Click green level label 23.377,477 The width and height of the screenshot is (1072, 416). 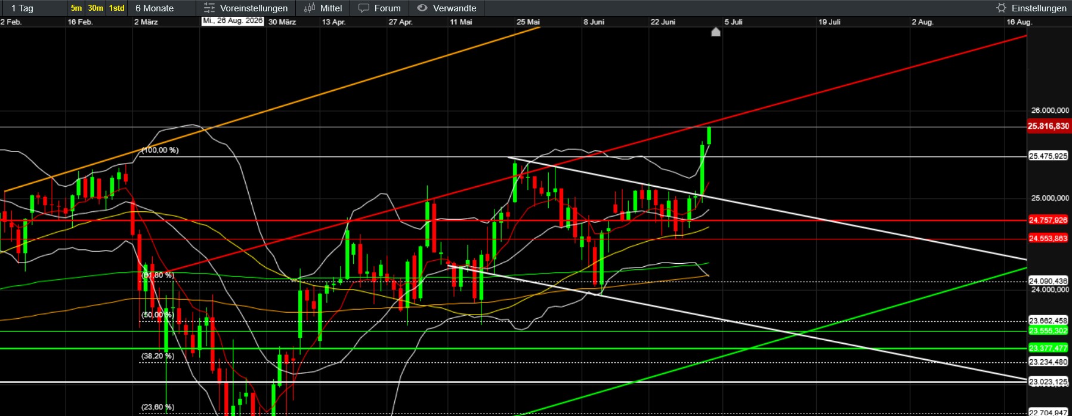pos(1048,349)
